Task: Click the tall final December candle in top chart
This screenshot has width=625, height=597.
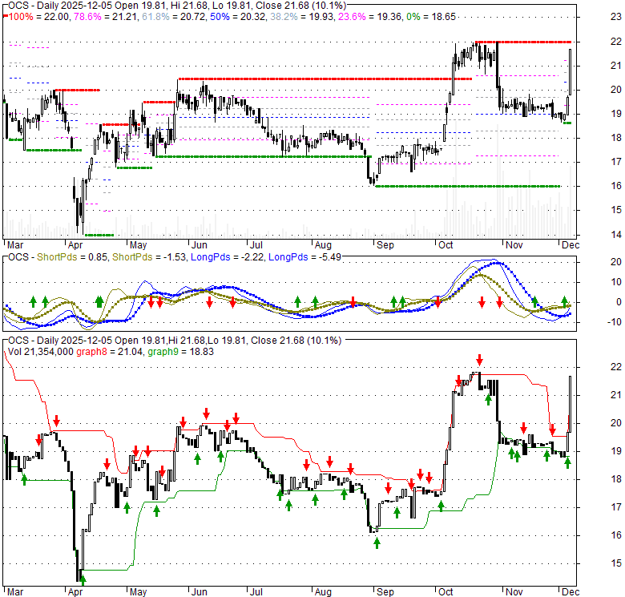Action: (x=570, y=72)
